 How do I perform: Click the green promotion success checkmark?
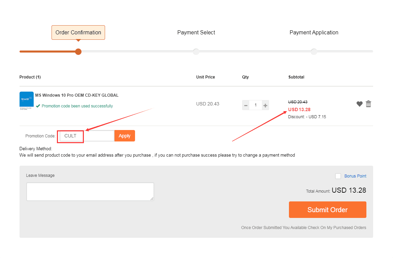tap(38, 106)
